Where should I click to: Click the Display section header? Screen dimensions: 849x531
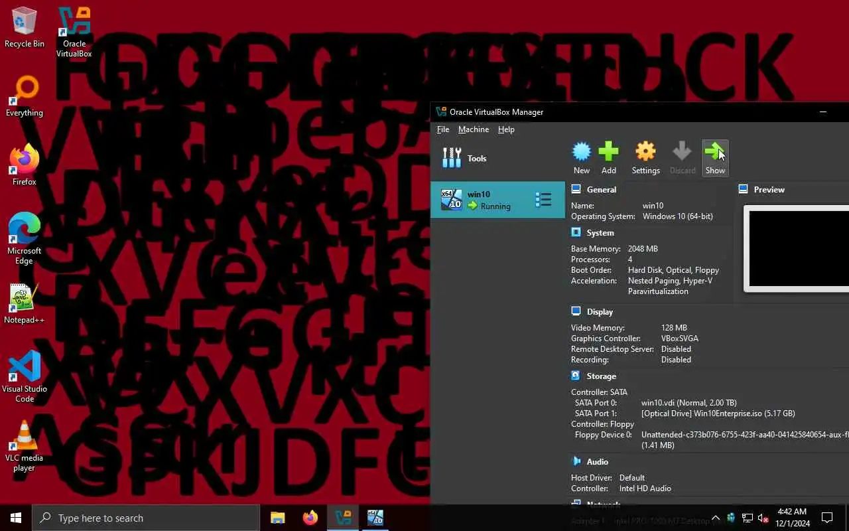click(x=600, y=311)
